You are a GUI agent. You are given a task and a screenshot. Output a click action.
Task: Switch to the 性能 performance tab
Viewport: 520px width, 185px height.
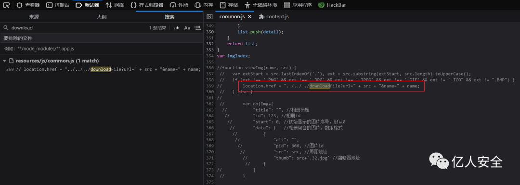179,5
